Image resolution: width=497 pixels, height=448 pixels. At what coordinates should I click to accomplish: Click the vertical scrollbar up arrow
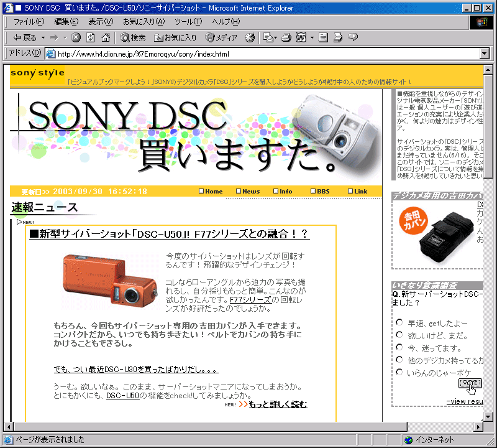coord(488,69)
